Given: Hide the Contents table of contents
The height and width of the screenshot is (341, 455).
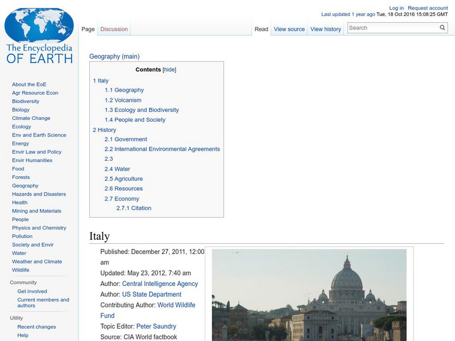Looking at the screenshot, I should point(169,69).
